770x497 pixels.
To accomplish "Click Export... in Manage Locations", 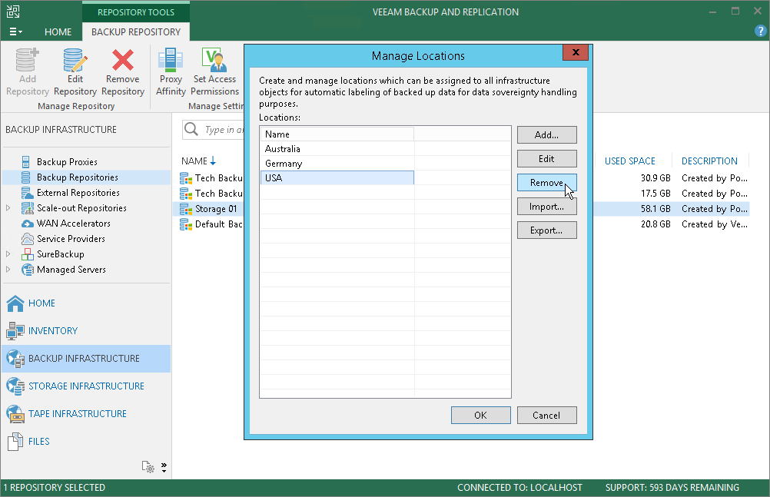I will 546,230.
